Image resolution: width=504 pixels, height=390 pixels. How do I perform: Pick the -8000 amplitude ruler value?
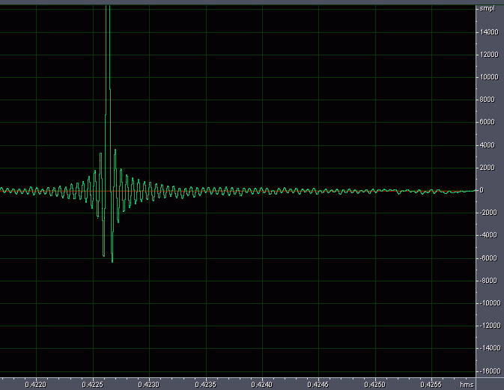coord(488,281)
